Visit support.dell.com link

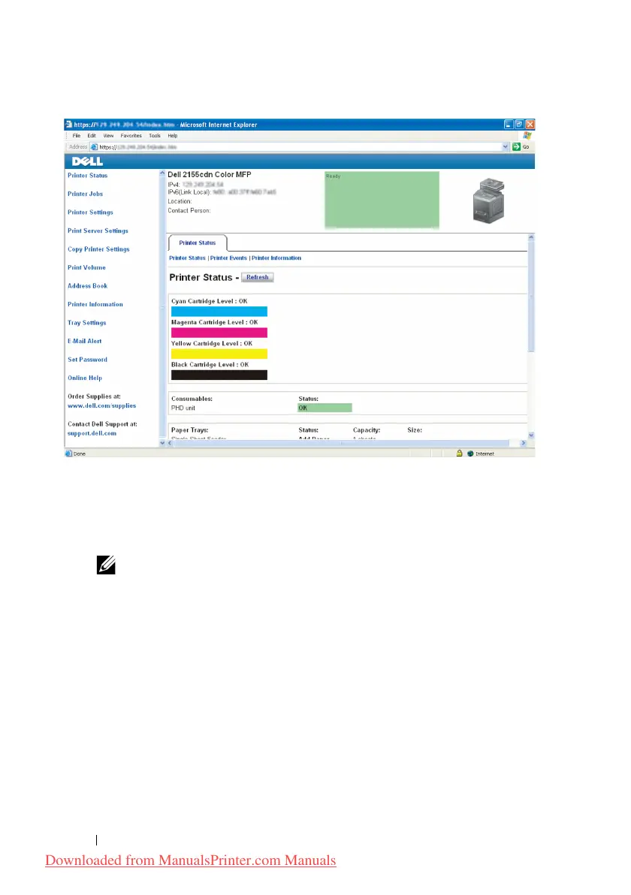(92, 433)
